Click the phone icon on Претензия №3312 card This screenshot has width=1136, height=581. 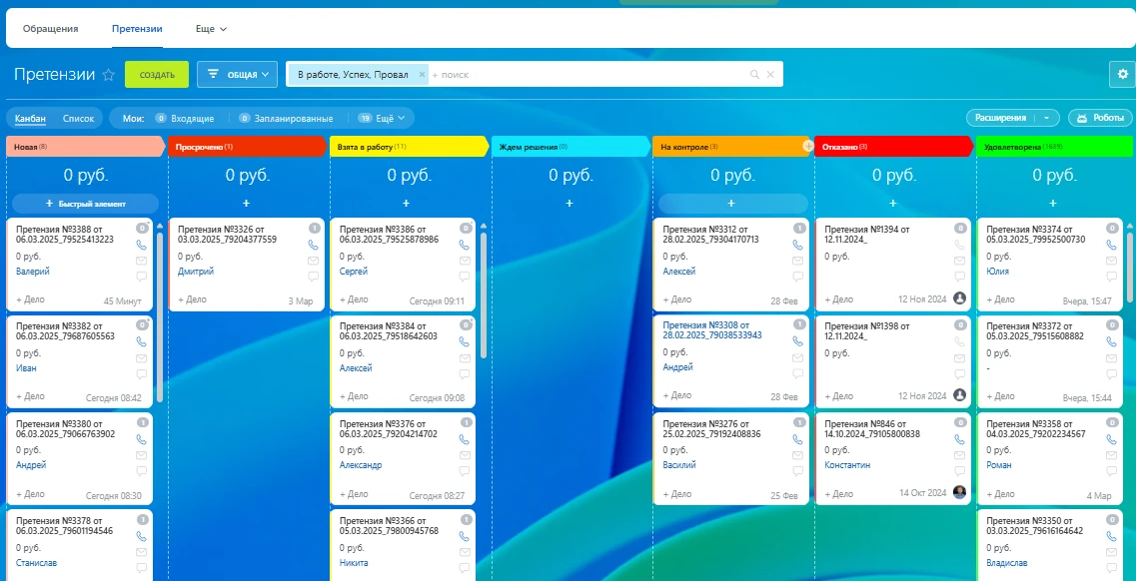click(798, 245)
